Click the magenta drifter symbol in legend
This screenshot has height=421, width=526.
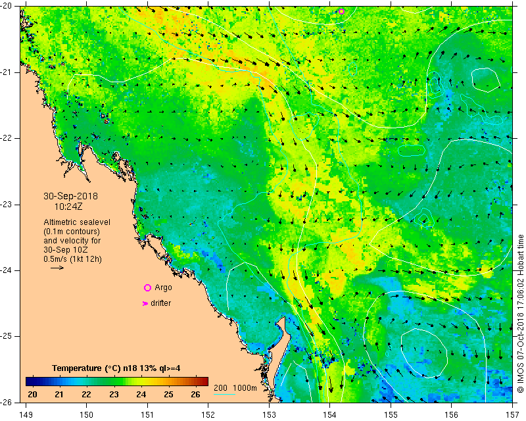(x=145, y=303)
